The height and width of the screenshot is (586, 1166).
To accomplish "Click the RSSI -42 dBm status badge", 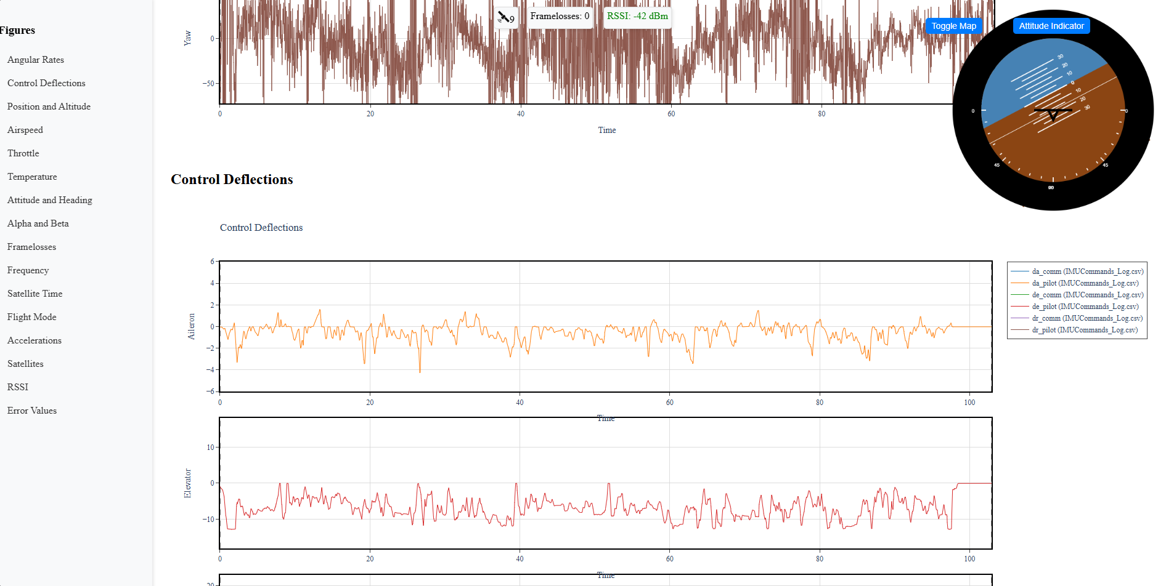I will click(637, 16).
